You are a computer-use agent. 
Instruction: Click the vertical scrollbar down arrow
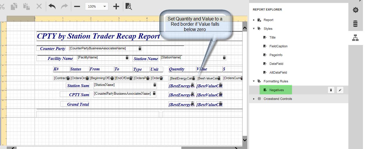click(x=245, y=140)
